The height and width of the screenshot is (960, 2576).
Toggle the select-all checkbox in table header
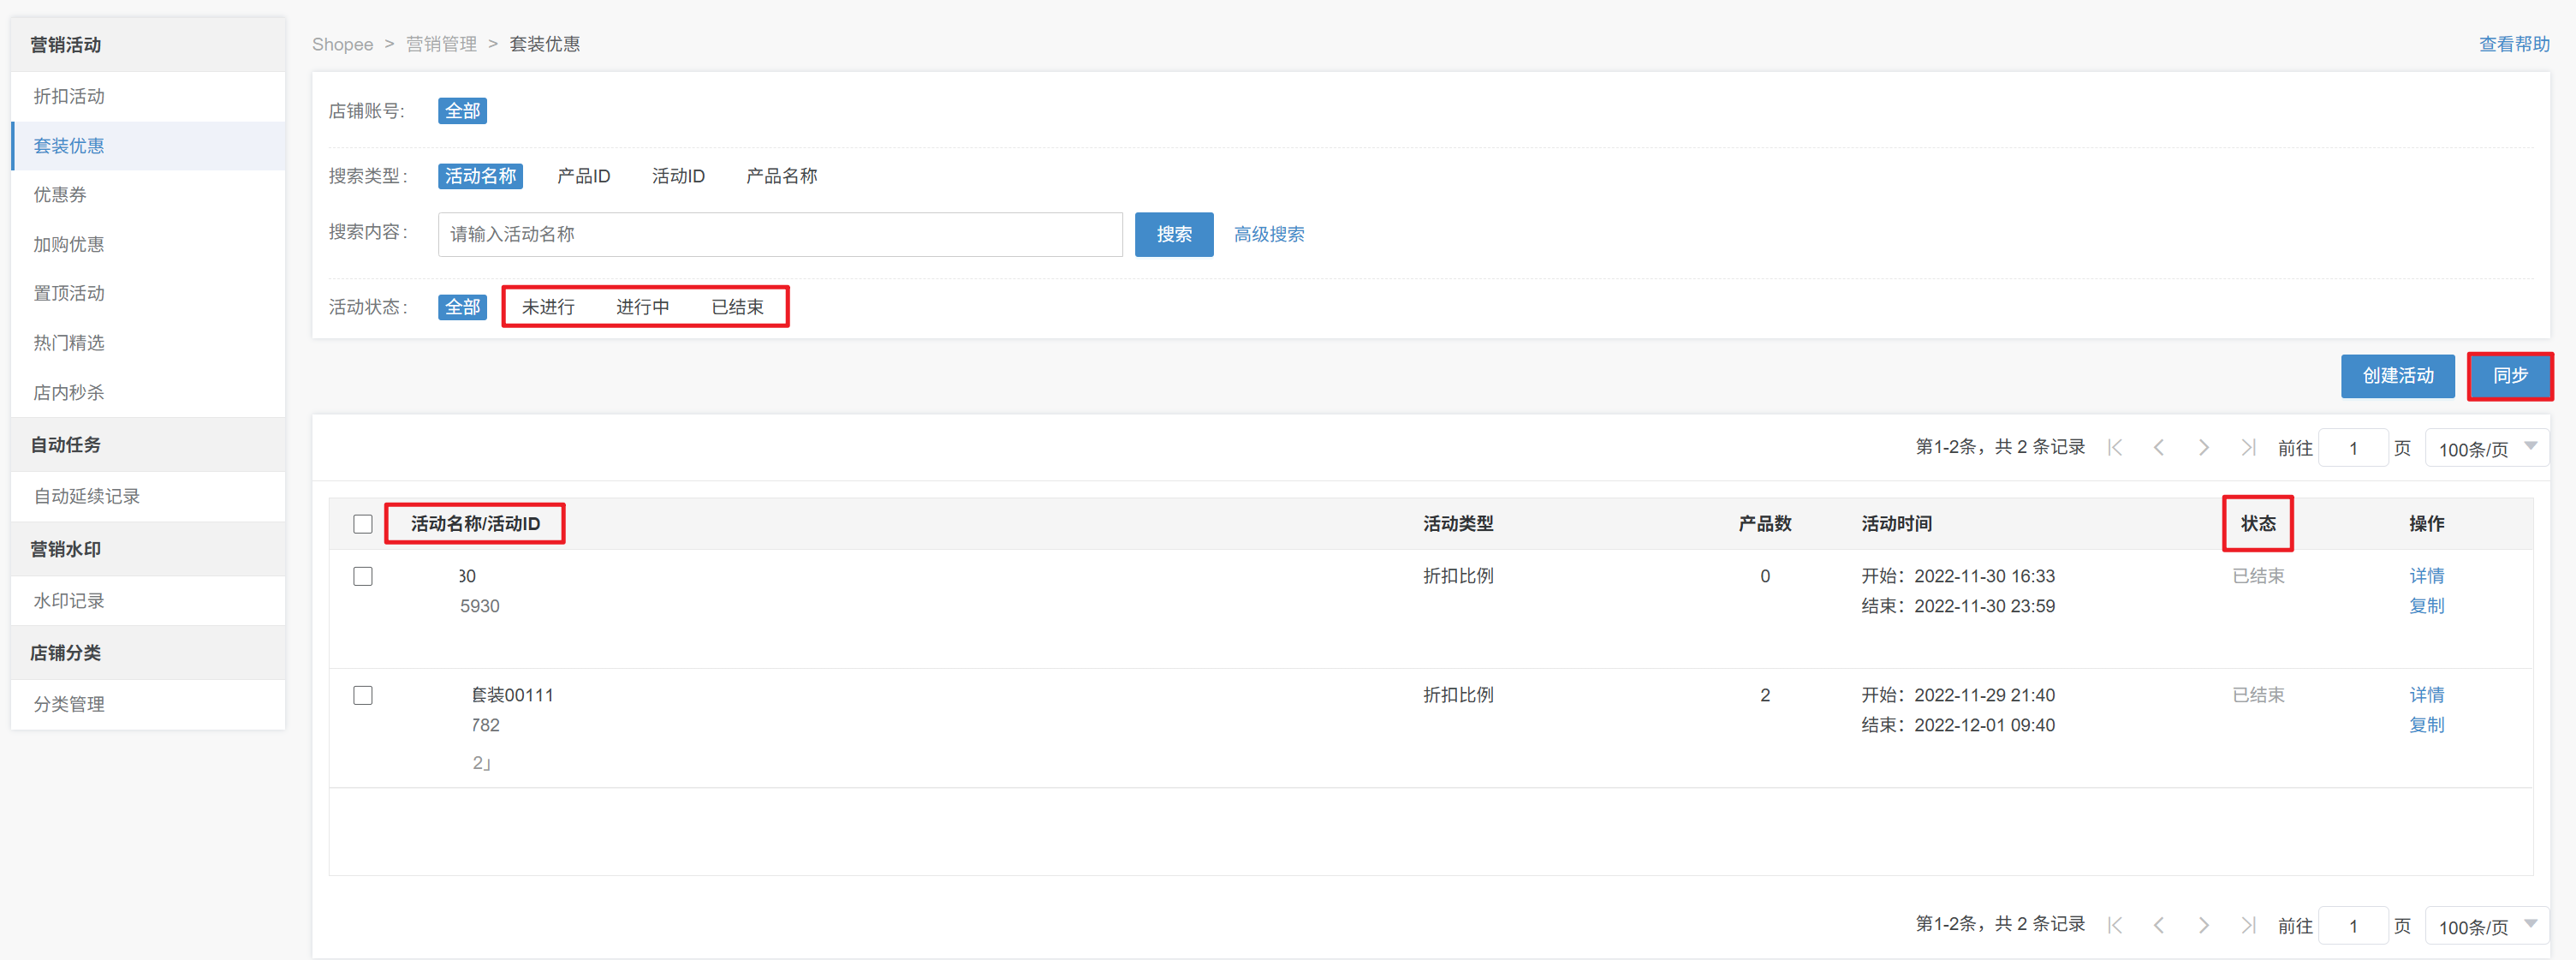[363, 524]
